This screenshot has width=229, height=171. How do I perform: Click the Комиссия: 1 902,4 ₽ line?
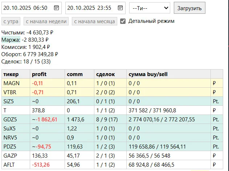(x=25, y=47)
